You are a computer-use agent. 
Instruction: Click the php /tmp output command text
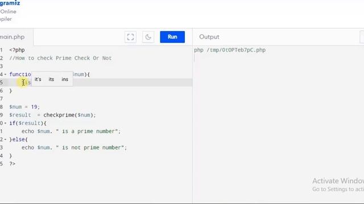pyautogui.click(x=230, y=50)
